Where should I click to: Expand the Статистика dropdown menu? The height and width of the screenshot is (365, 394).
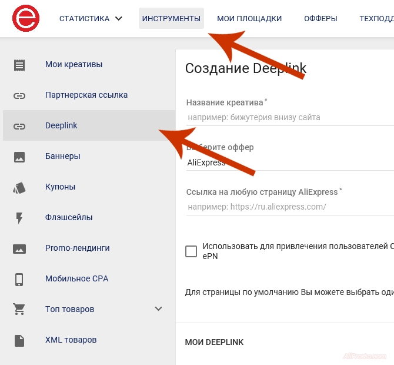pyautogui.click(x=91, y=18)
